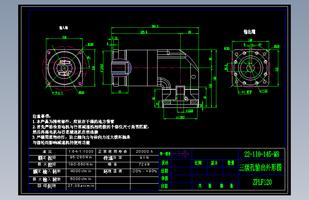Viewport: 309px width, 200px height.
Task: Click the 'Φ110g7' dimension below side view
Action: click(x=180, y=117)
